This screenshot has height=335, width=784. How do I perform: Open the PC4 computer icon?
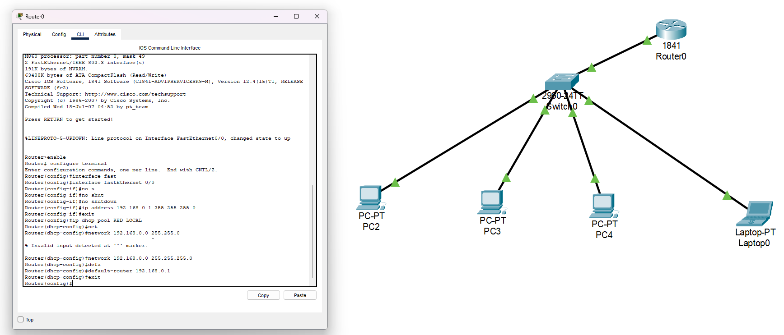coord(604,206)
